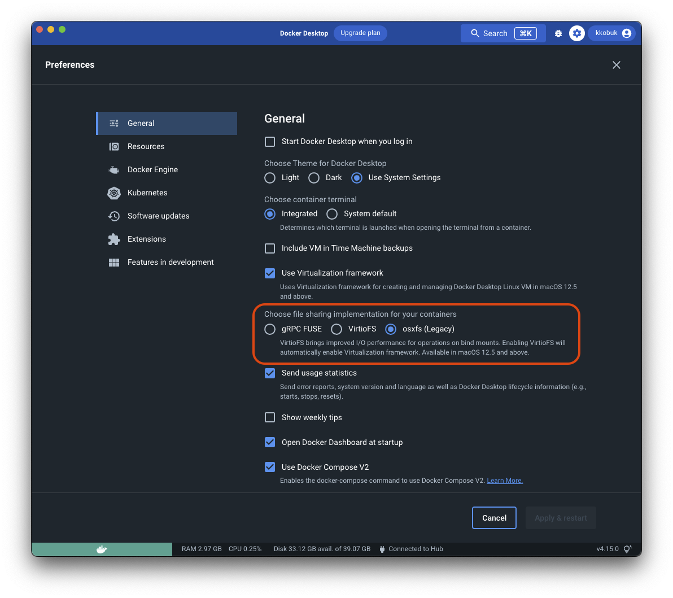Close the Preferences panel with X

click(x=617, y=65)
